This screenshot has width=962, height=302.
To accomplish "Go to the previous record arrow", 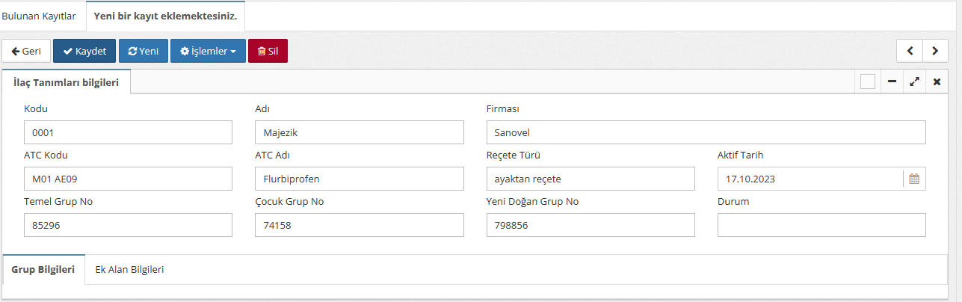I will tap(910, 51).
